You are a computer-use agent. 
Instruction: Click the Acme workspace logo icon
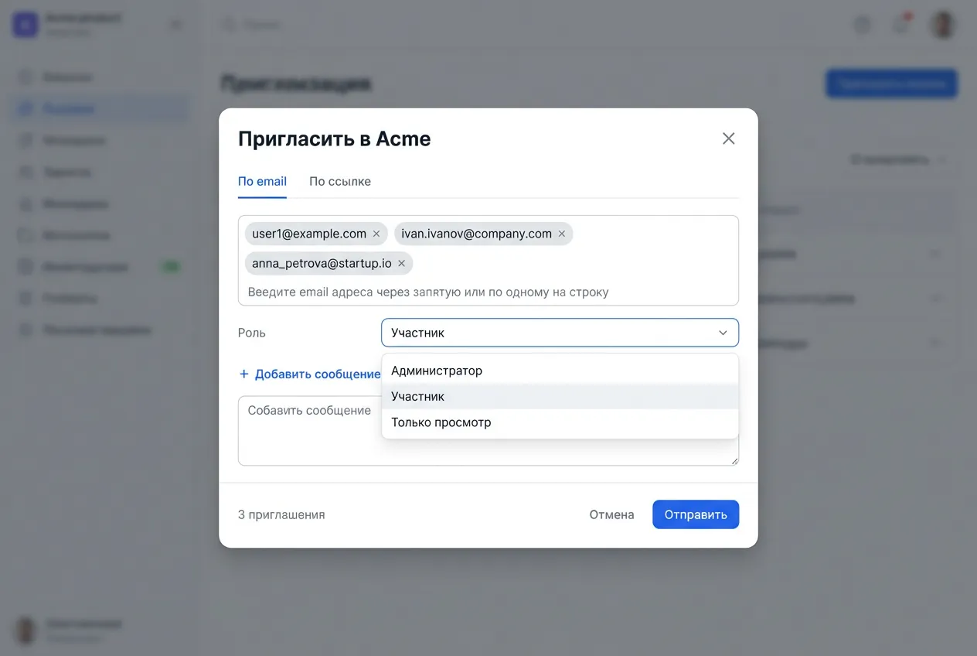tap(25, 25)
